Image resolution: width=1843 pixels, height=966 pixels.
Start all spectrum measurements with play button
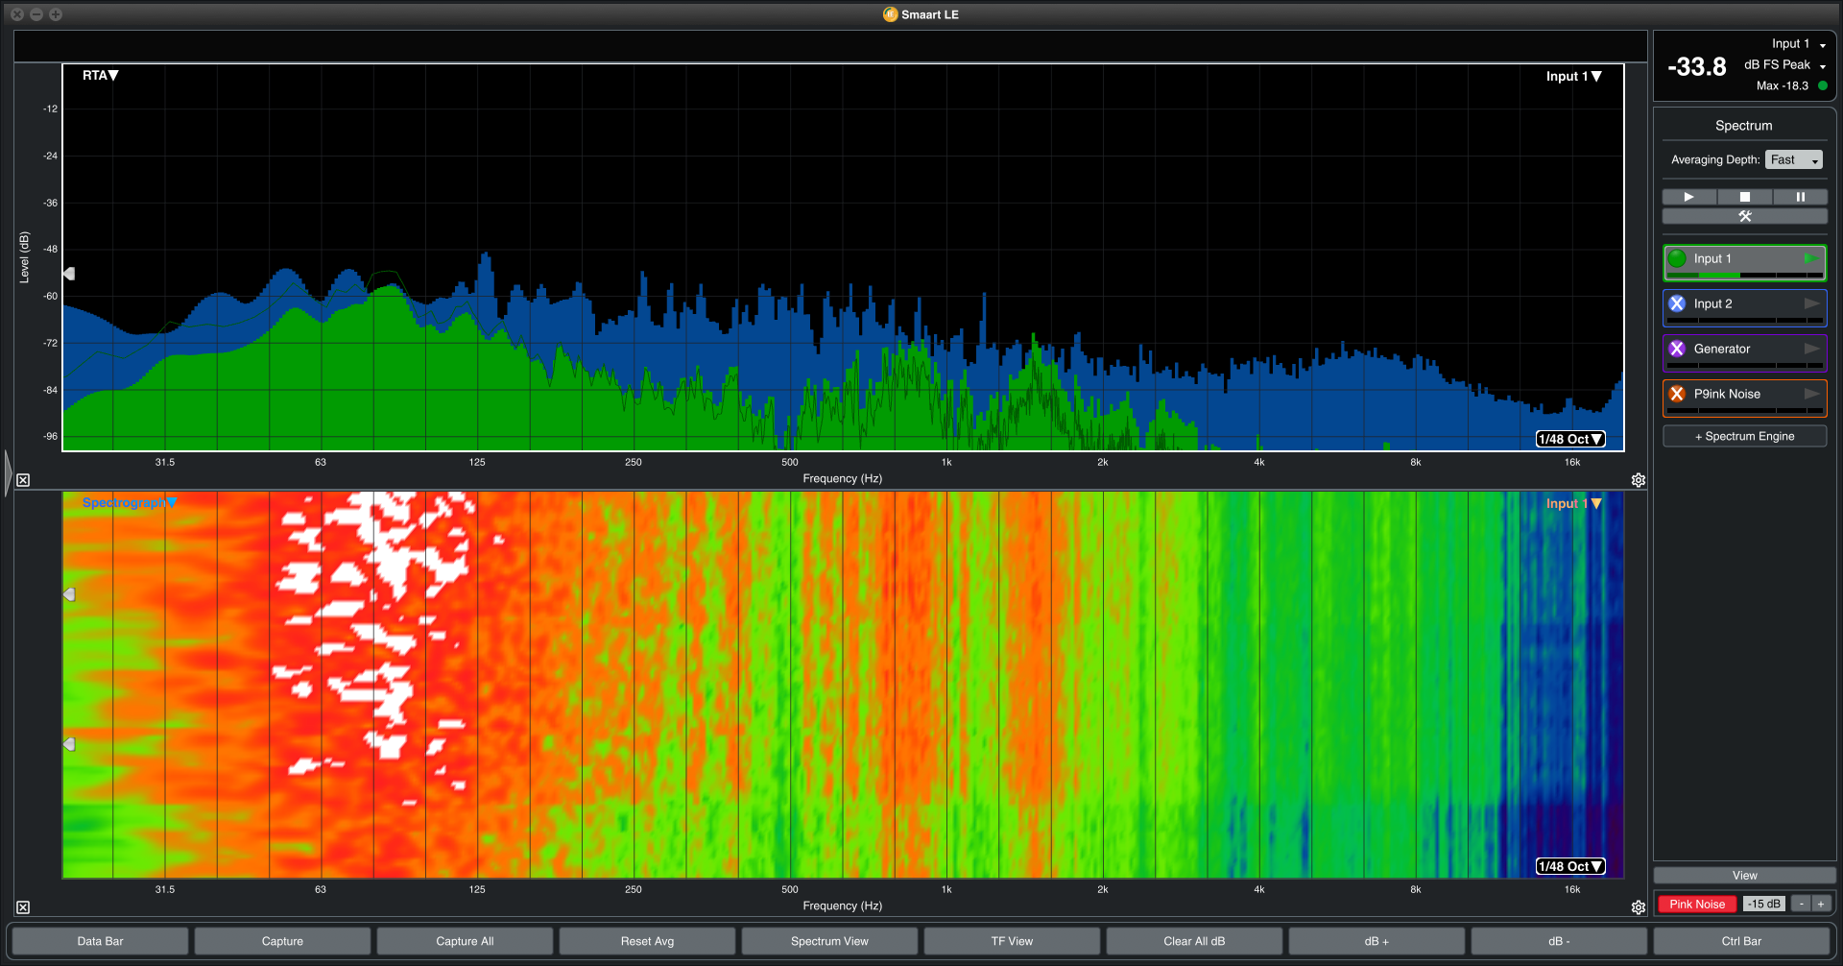pyautogui.click(x=1689, y=197)
